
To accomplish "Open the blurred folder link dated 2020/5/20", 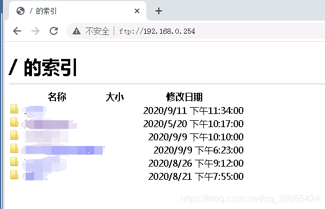I will click(x=49, y=124).
